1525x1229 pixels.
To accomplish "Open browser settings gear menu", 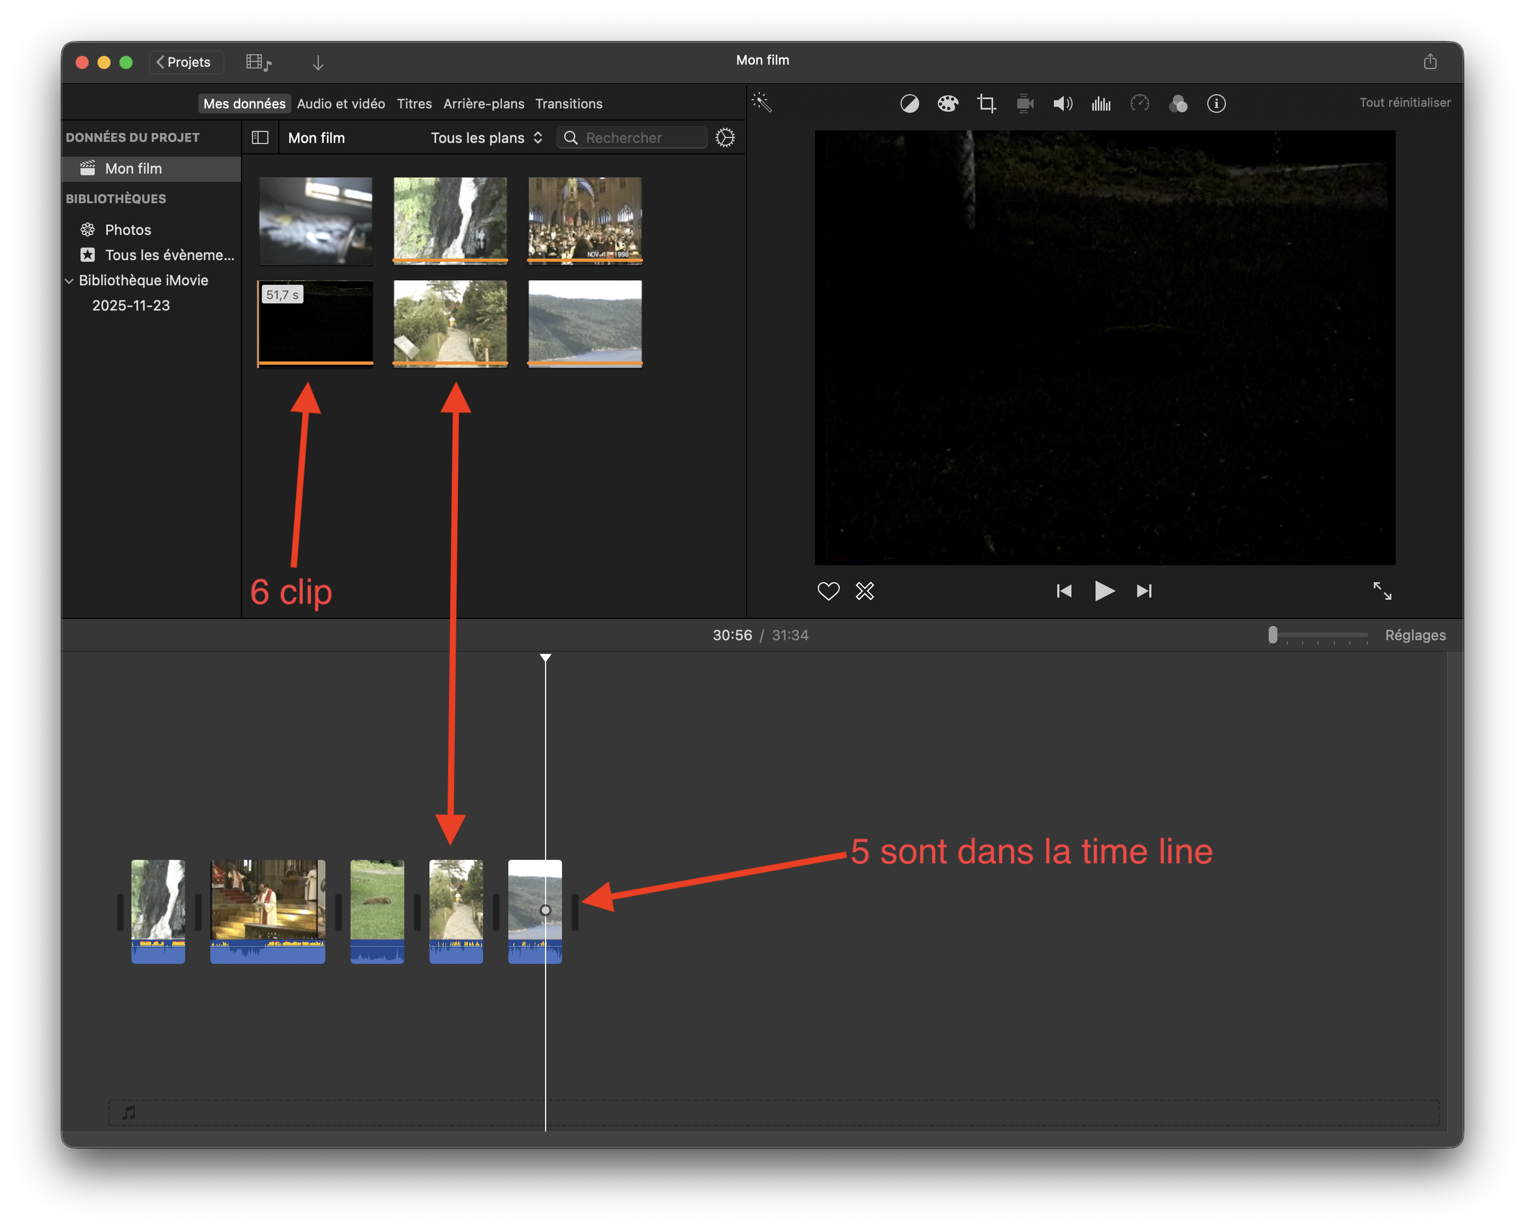I will coord(724,137).
